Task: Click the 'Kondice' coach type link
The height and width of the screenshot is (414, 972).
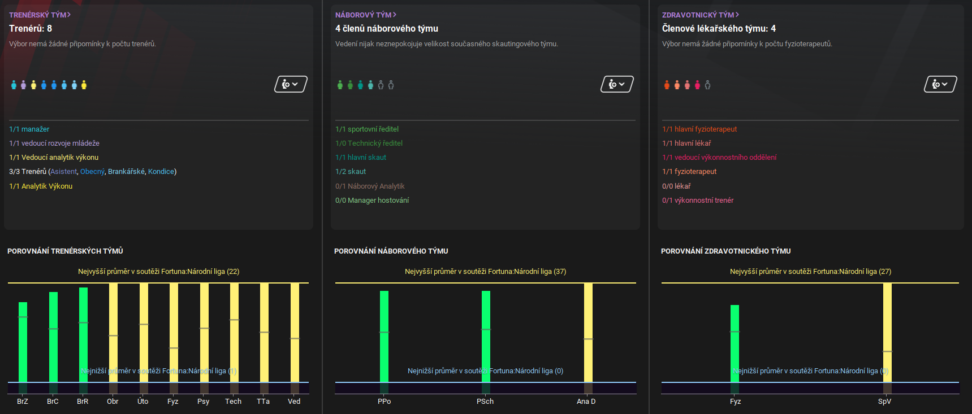Action: pos(161,172)
